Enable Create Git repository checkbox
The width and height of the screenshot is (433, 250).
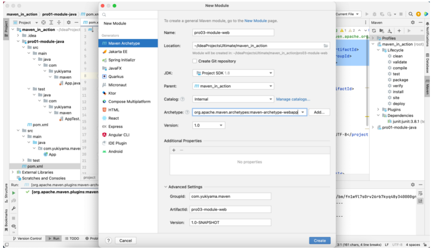tap(195, 61)
